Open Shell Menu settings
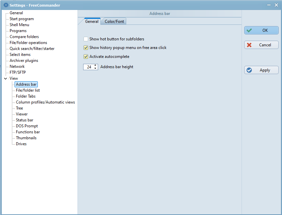Image resolution: width=282 pixels, height=215 pixels. pyautogui.click(x=19, y=25)
